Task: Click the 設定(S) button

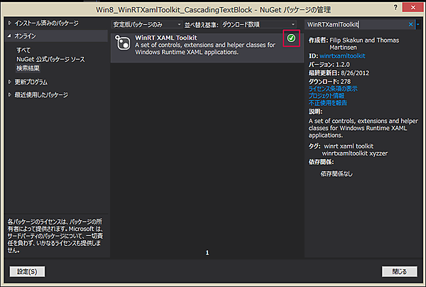Action: pyautogui.click(x=27, y=271)
